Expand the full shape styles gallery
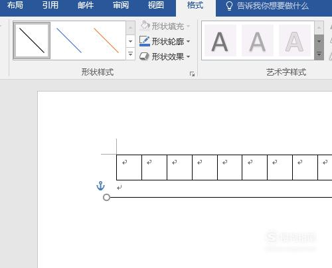Viewport: 332px width, 268px height. click(x=130, y=54)
